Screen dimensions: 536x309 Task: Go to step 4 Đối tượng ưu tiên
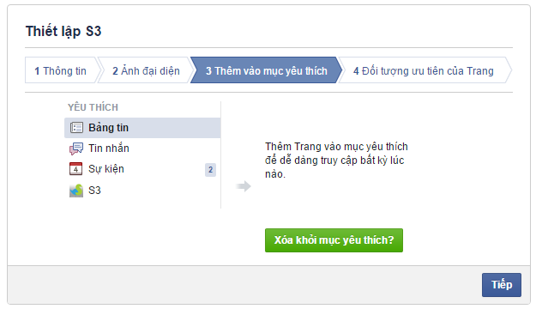[424, 70]
